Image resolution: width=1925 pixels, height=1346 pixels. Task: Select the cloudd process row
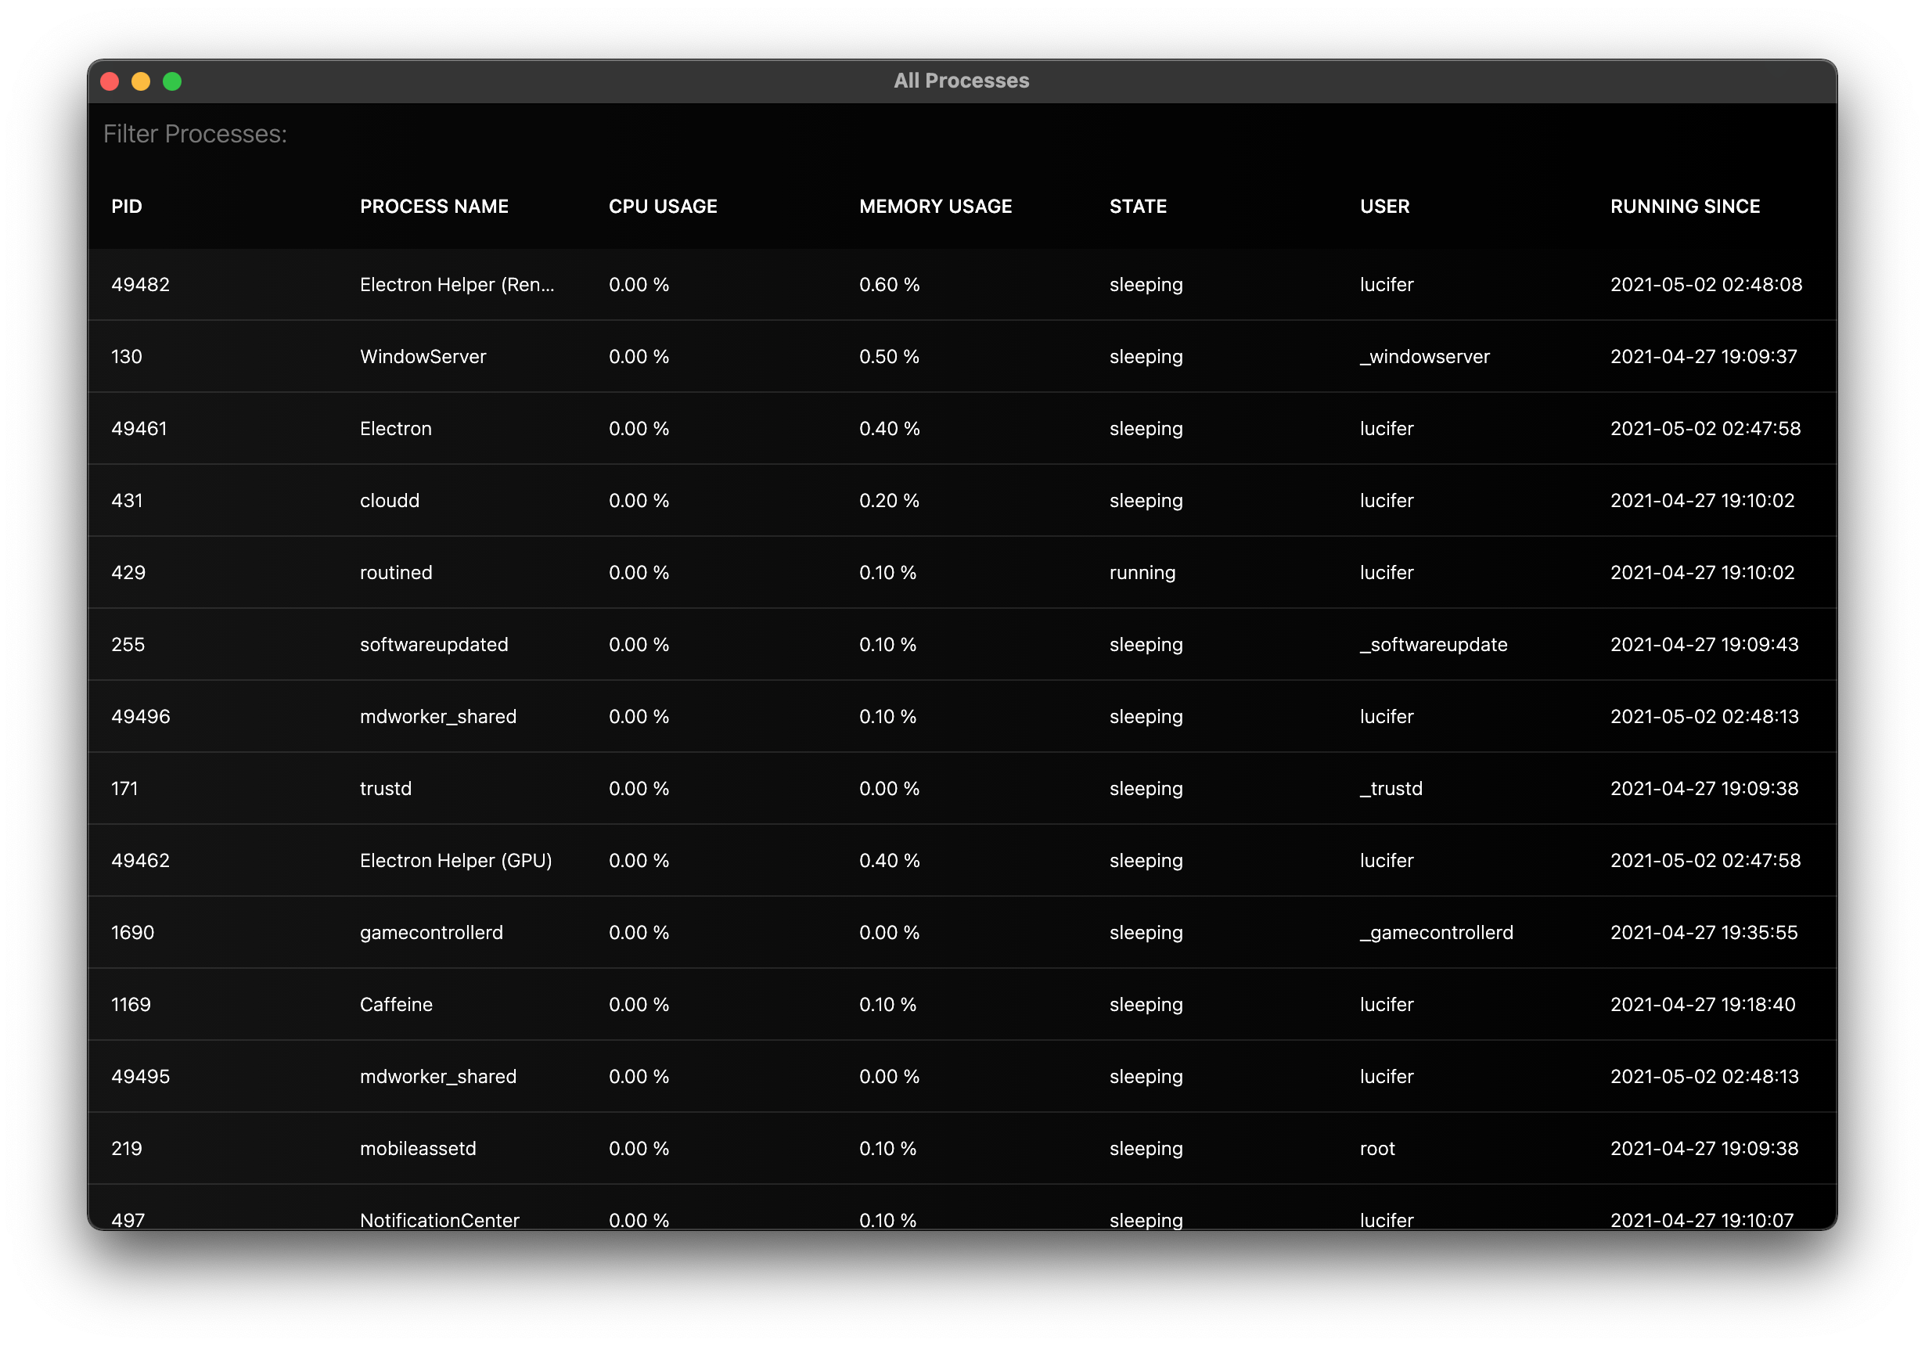point(962,501)
